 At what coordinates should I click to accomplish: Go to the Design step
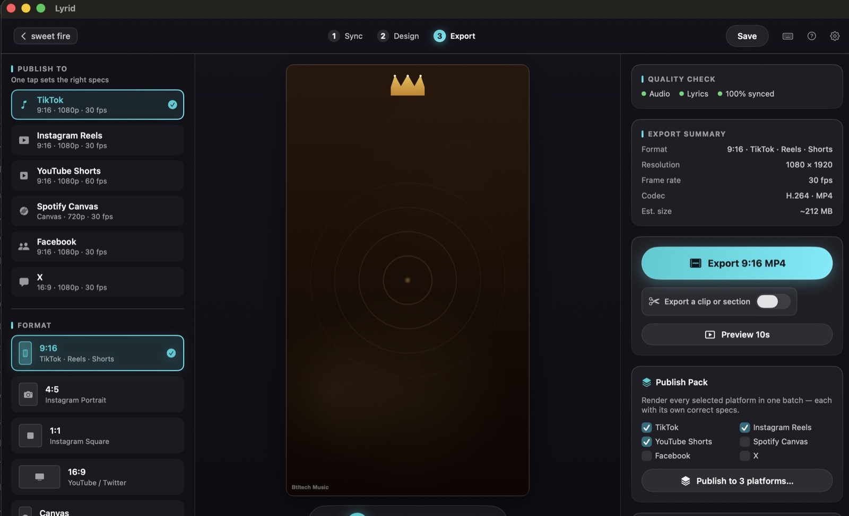pos(398,36)
